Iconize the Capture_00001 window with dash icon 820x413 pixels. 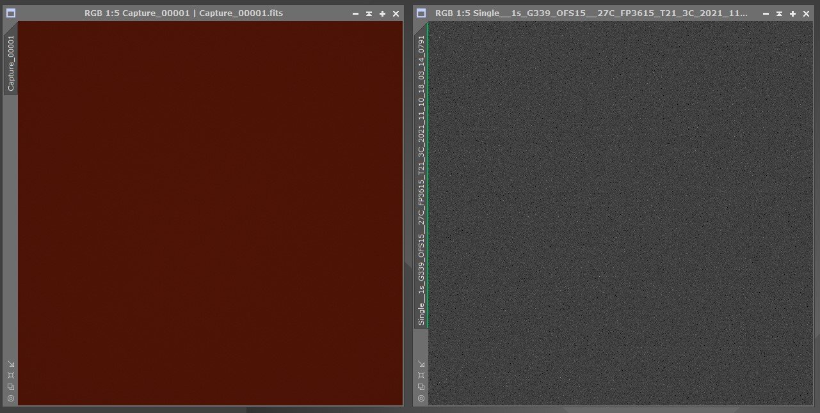coord(355,13)
